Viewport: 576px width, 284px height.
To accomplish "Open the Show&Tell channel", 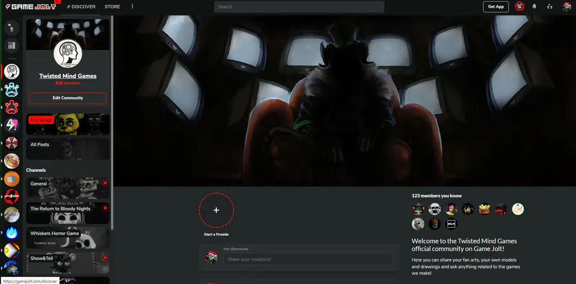I will tap(68, 263).
